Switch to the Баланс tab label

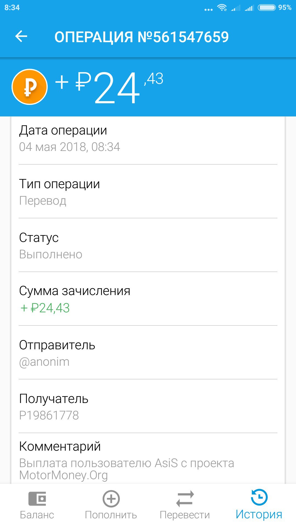point(37,515)
